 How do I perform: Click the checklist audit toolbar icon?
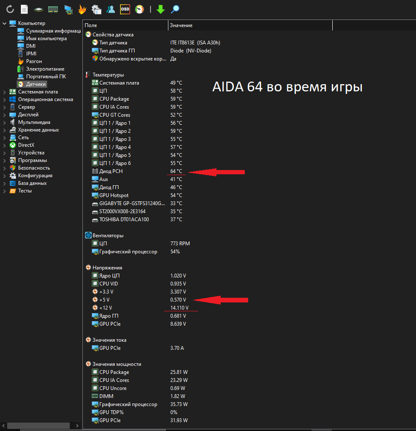(x=96, y=9)
